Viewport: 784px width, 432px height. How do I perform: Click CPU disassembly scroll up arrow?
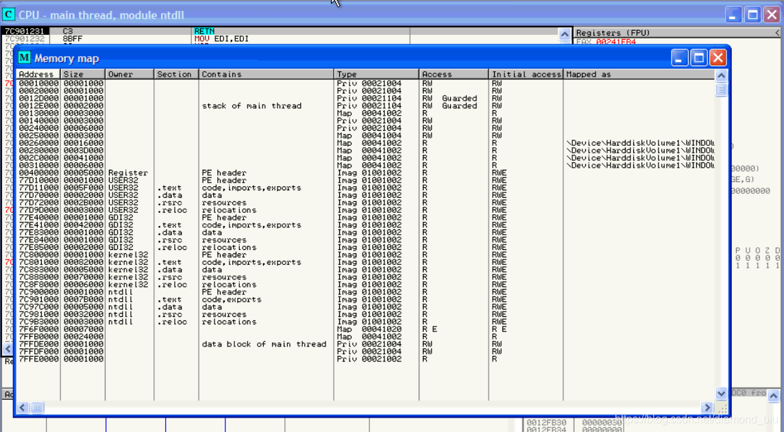565,34
